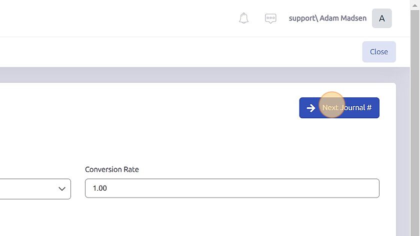Open the bell notifications icon
This screenshot has height=236, width=420.
(243, 18)
